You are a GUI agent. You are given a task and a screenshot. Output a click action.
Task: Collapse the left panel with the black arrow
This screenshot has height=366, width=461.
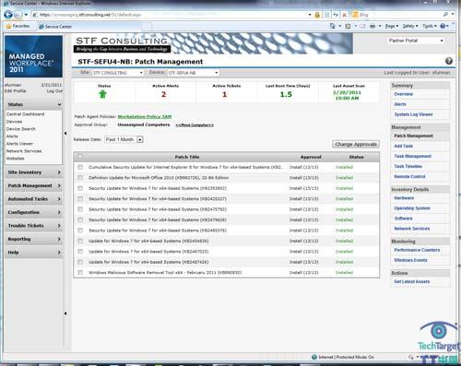(x=65, y=134)
